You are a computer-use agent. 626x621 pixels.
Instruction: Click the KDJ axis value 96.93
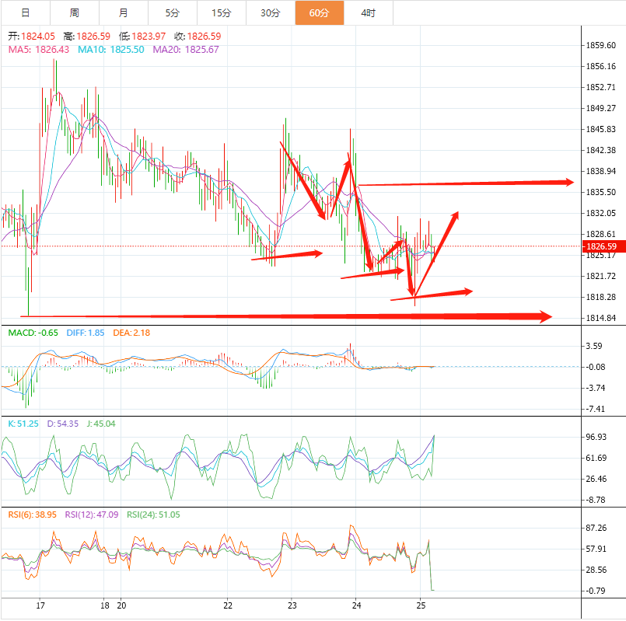pos(596,437)
